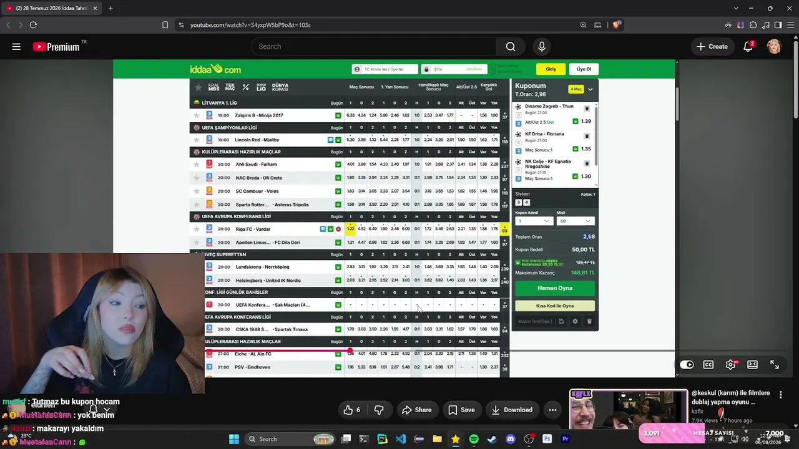Viewport: 799px width, 449px height.
Task: Bookmark this page in the address bar
Action: [x=165, y=25]
